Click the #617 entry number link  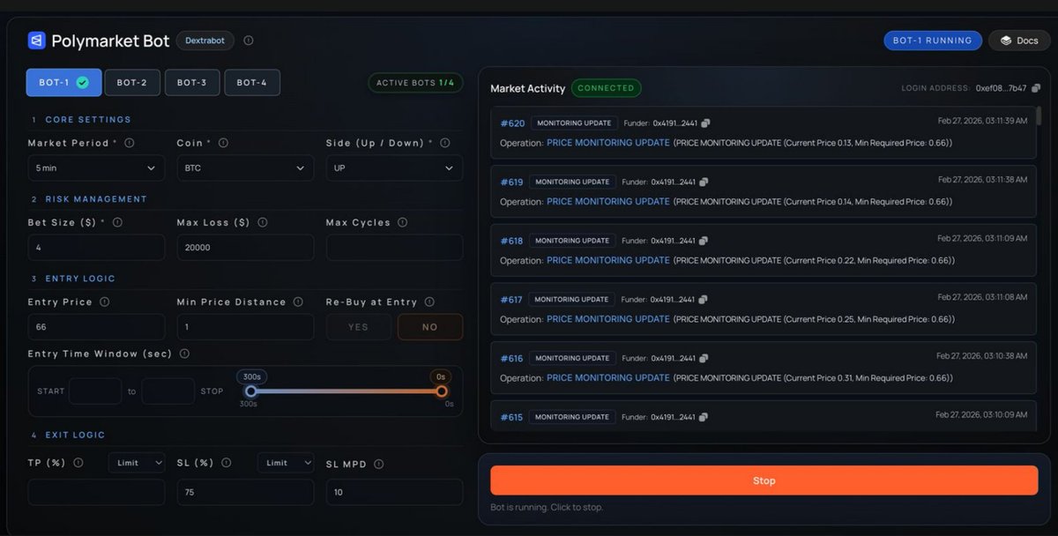click(x=511, y=300)
